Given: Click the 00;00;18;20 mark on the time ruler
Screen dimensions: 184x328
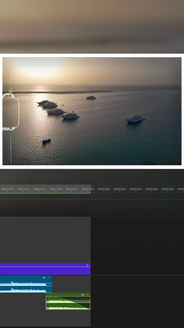Looking at the screenshot, I should (152, 189).
